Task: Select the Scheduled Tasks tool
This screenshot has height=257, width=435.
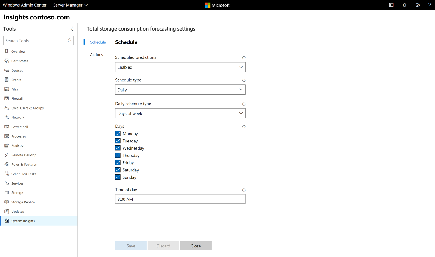Action: (x=23, y=174)
